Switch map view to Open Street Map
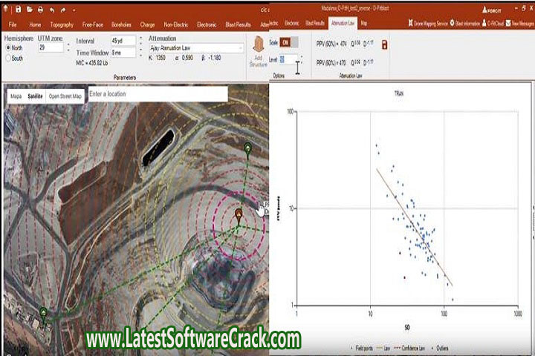 point(65,96)
